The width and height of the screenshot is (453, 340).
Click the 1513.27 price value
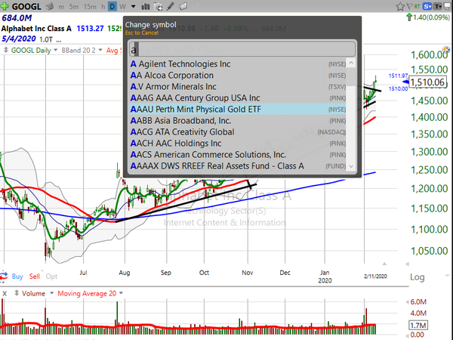(x=90, y=29)
